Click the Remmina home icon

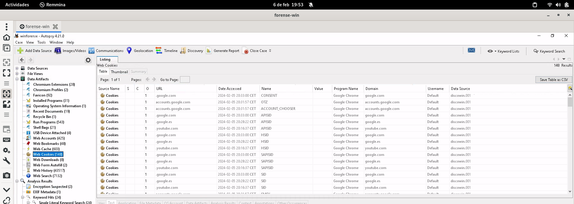(7, 37)
